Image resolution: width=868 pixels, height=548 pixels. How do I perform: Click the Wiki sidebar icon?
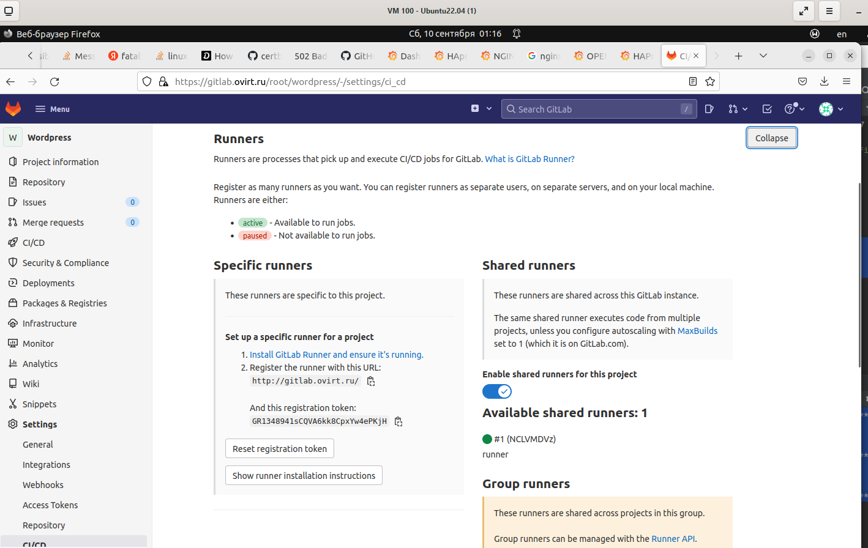[12, 383]
